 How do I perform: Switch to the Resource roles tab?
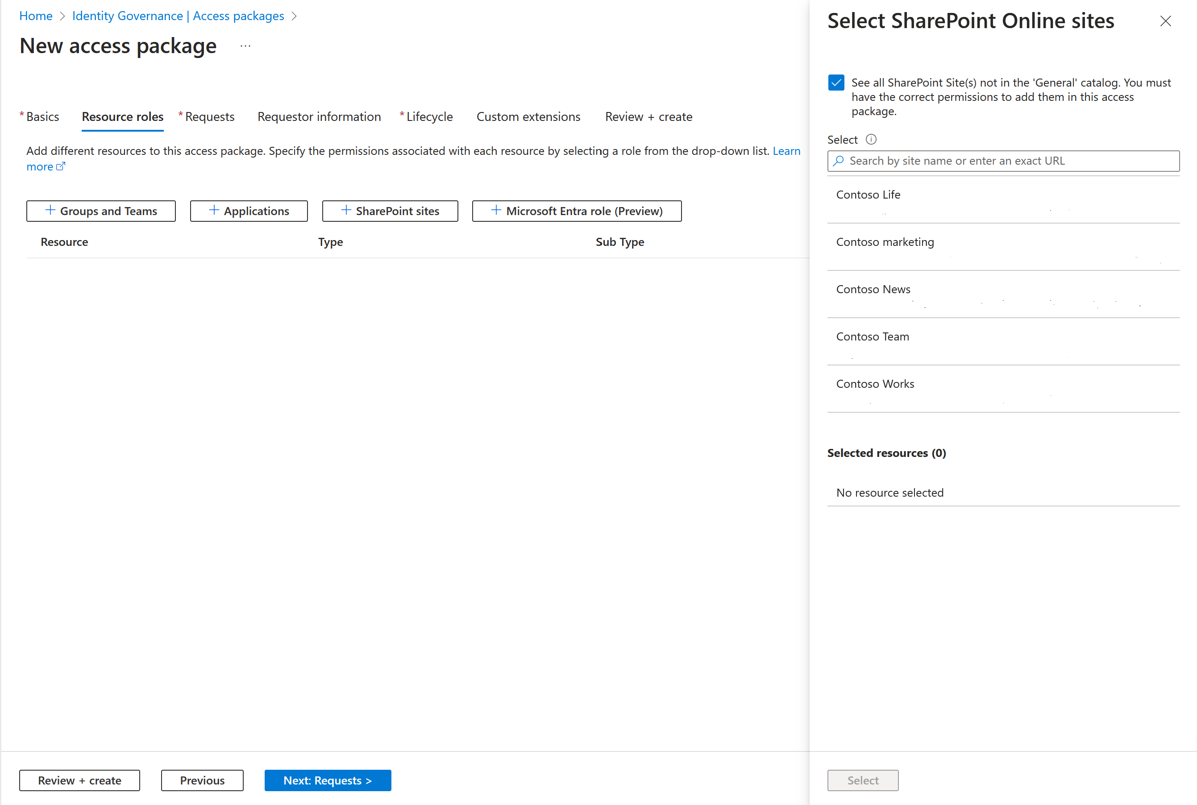click(x=123, y=117)
